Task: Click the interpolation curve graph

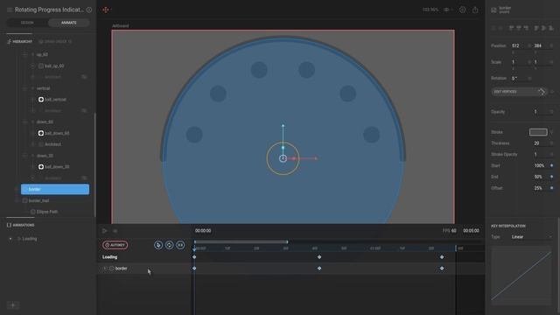Action: pyautogui.click(x=521, y=276)
